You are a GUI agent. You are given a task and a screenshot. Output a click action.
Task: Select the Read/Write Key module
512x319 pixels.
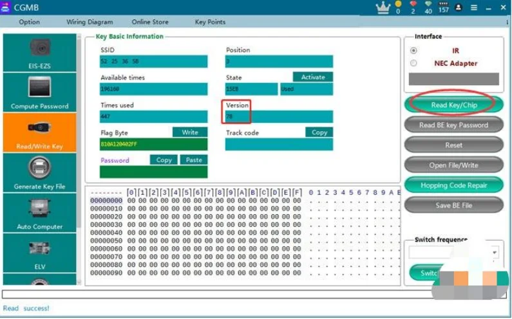tap(39, 132)
